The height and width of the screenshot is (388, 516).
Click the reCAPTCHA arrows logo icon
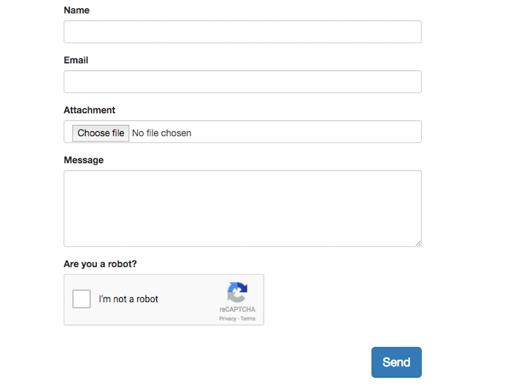pyautogui.click(x=237, y=293)
